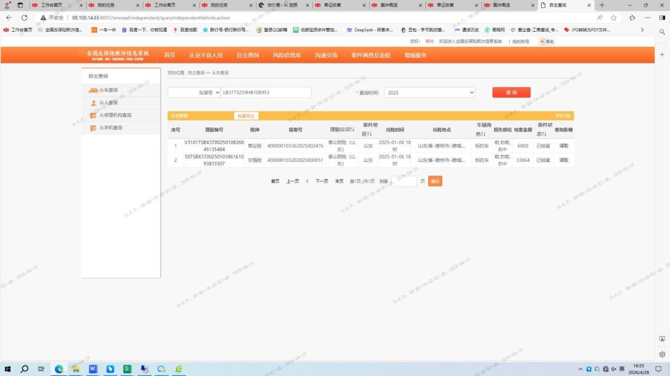Focus the VIN input field LB37752S9HB108953
The image size is (670, 376).
(x=266, y=93)
